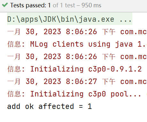
Task: Select the "Tests passed: 1" status label
Action: point(30,5)
